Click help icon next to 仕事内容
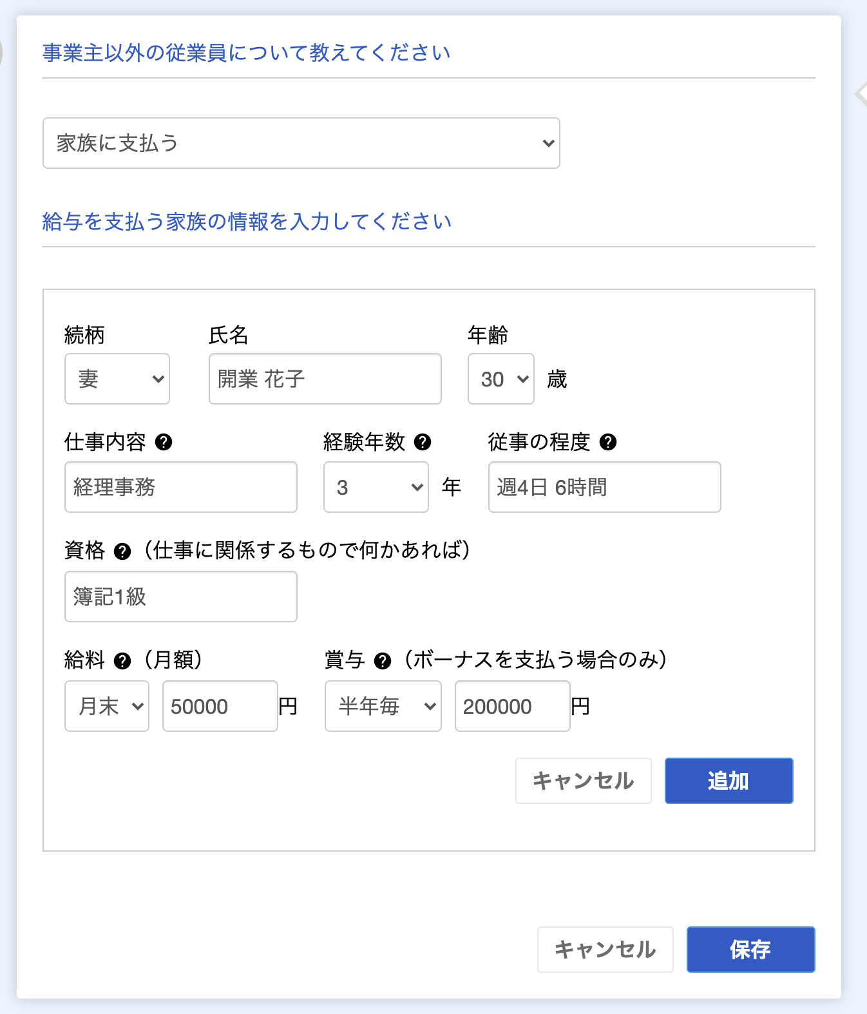The image size is (867, 1014). coord(164,442)
